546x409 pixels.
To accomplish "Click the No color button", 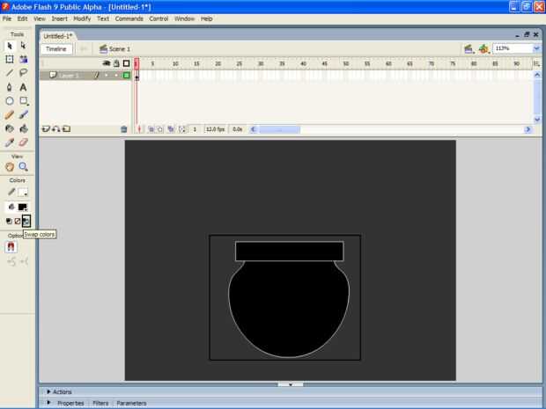I will click(x=18, y=221).
